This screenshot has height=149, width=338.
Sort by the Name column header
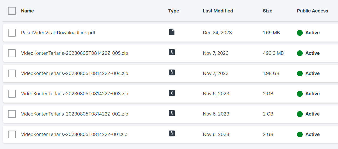pos(28,11)
